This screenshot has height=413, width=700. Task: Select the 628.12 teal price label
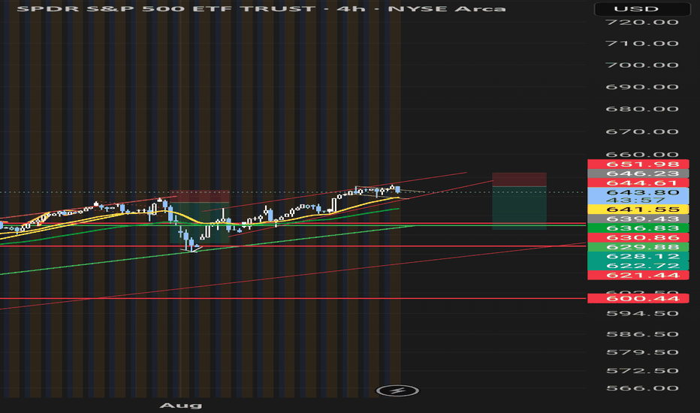[x=638, y=256]
